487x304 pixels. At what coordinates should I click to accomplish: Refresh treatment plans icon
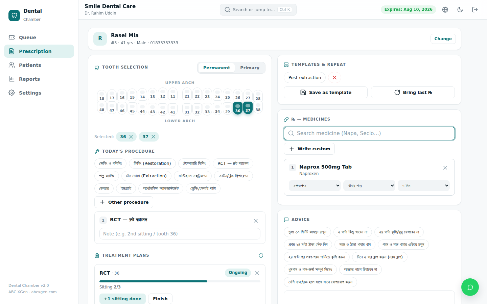pos(261,255)
